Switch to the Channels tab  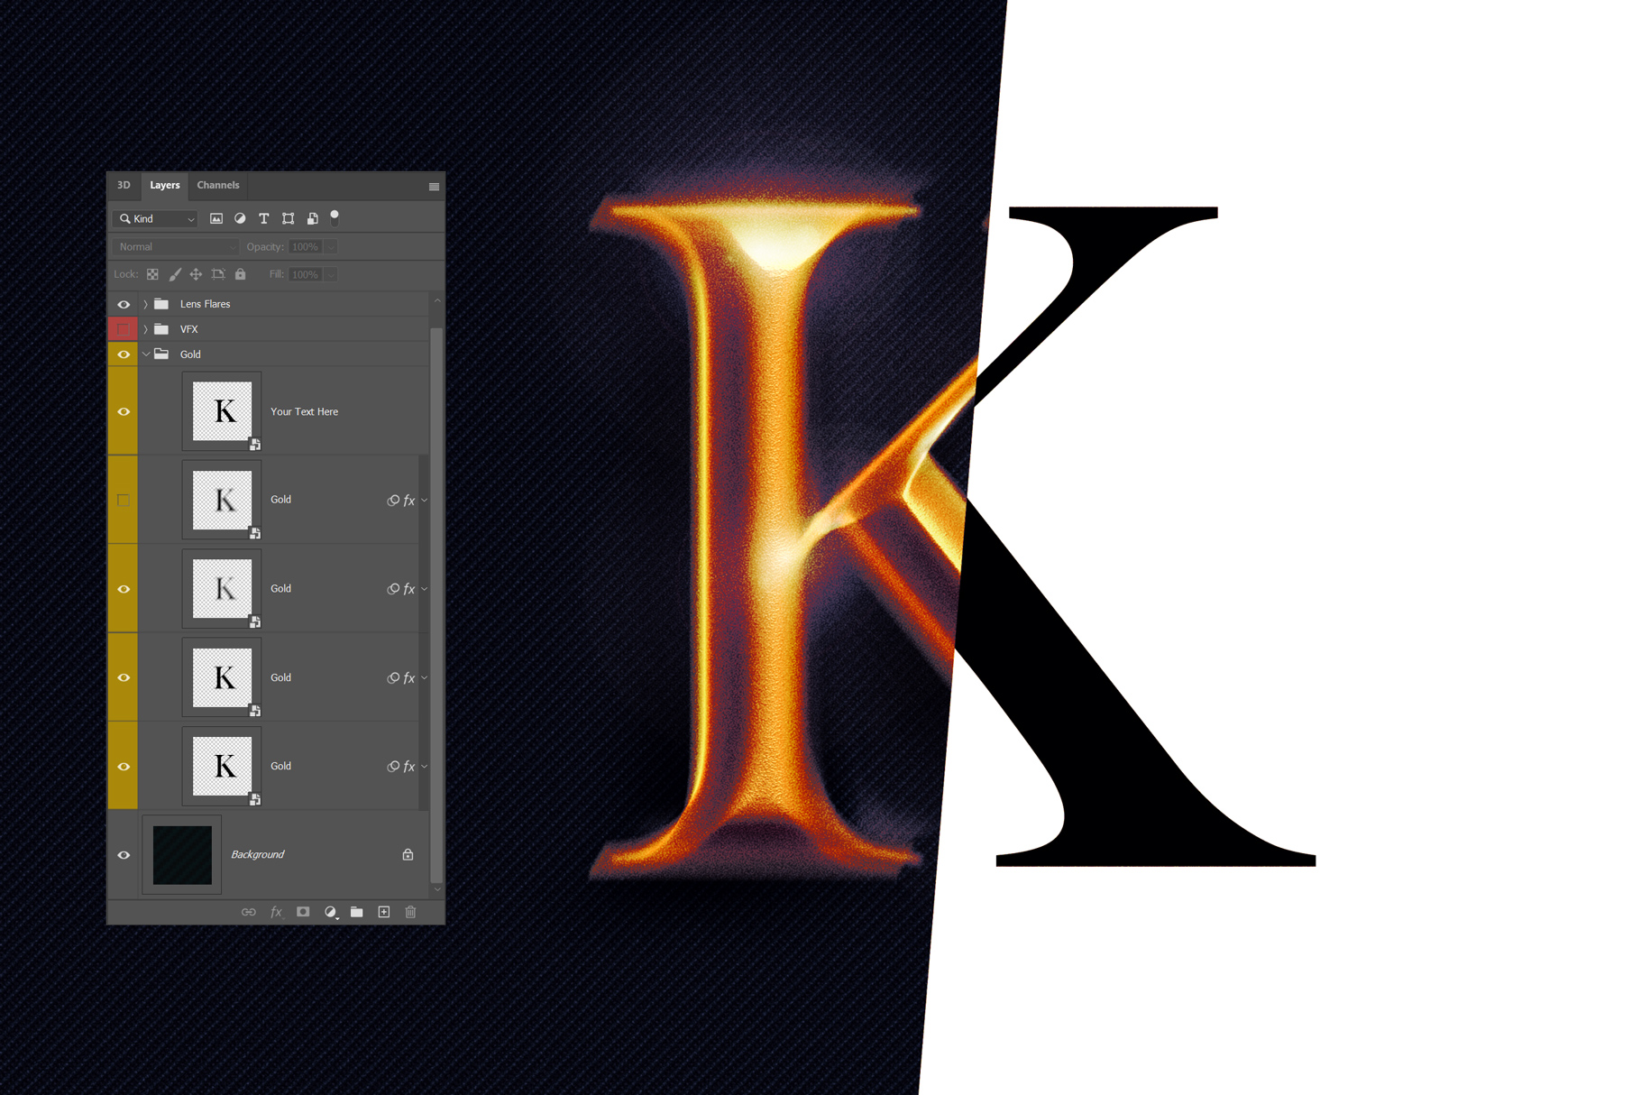tap(218, 186)
